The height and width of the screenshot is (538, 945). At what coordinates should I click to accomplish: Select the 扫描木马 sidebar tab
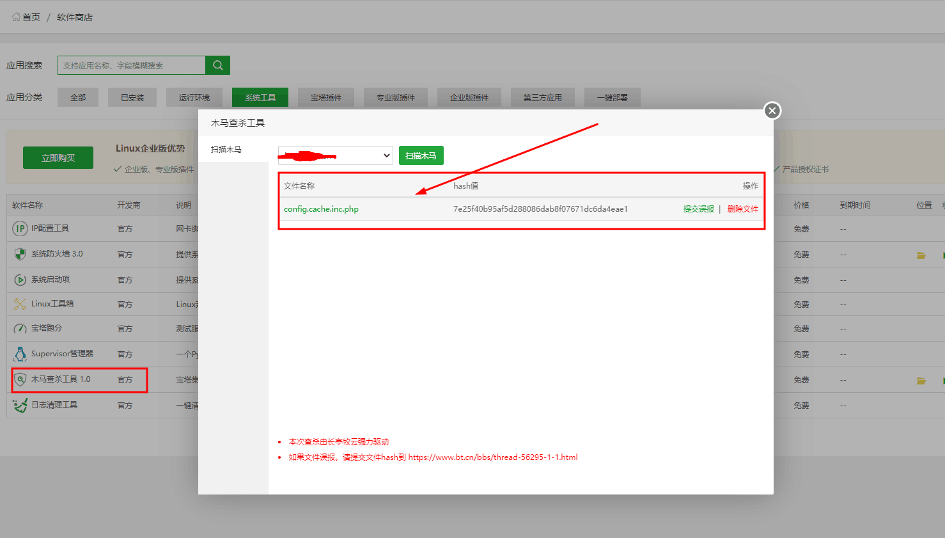click(233, 149)
